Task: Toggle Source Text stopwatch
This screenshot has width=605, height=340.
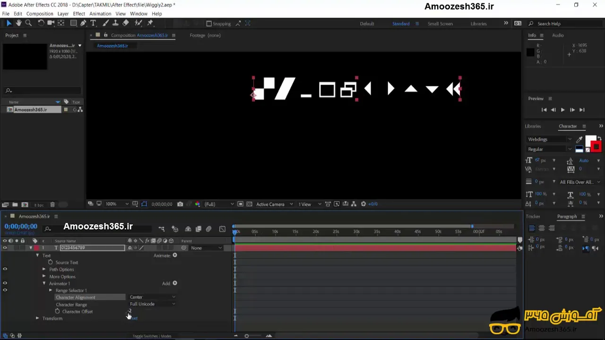Action: [x=51, y=262]
